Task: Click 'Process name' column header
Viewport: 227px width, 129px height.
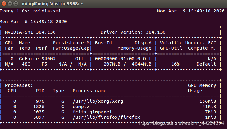Action: [x=89, y=91]
